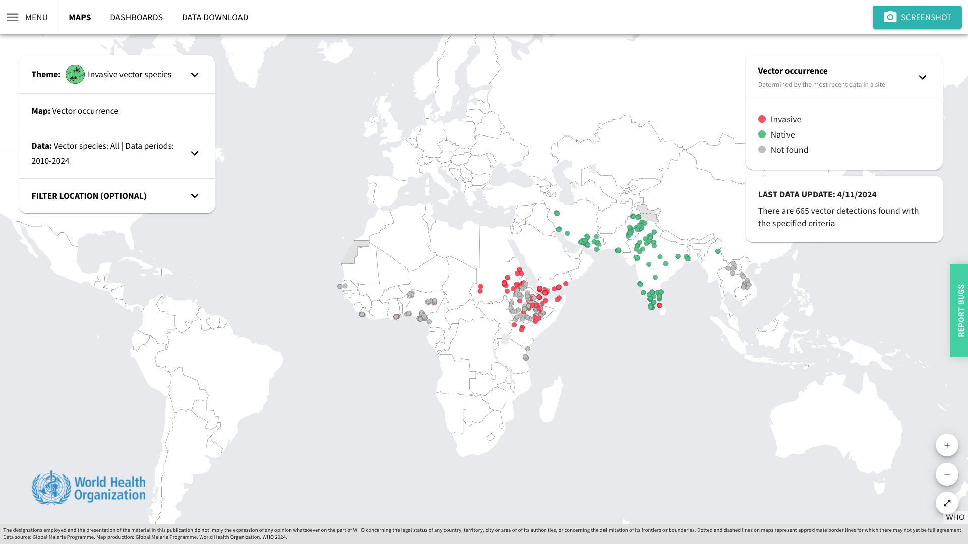The image size is (968, 544).
Task: Click the Report Bugs side button
Action: click(960, 310)
